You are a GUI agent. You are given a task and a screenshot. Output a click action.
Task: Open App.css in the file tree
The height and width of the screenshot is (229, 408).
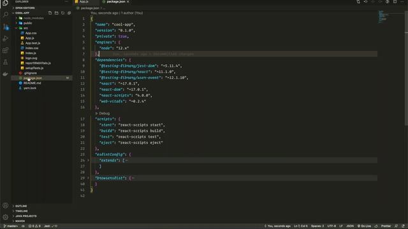click(x=31, y=33)
